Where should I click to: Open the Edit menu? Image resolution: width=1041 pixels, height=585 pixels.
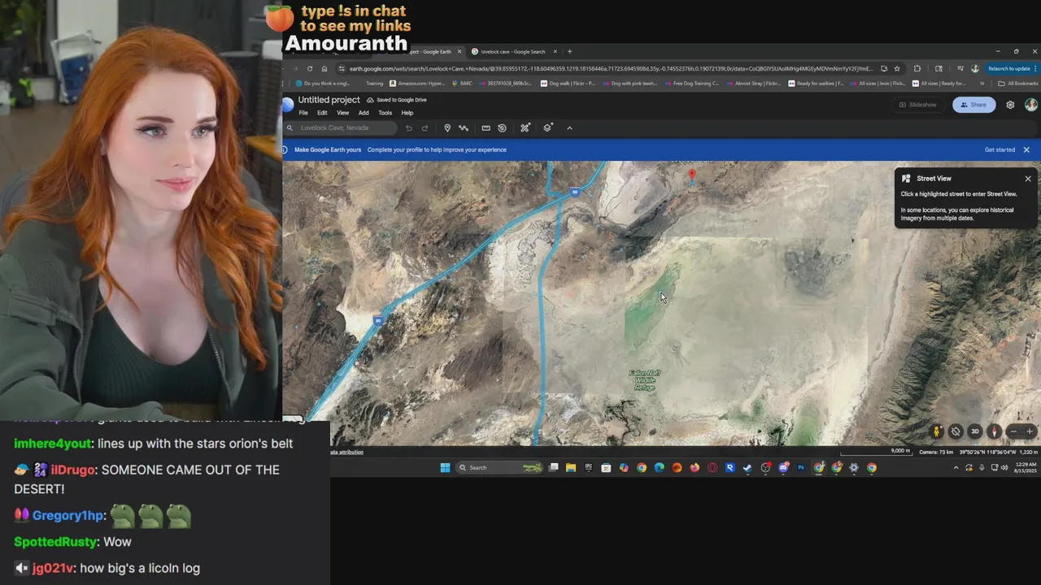pos(322,113)
